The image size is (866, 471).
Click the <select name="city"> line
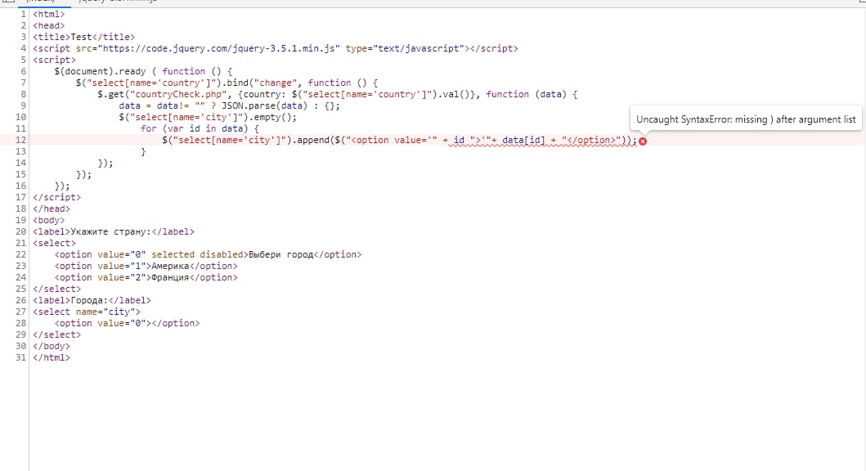click(x=87, y=312)
